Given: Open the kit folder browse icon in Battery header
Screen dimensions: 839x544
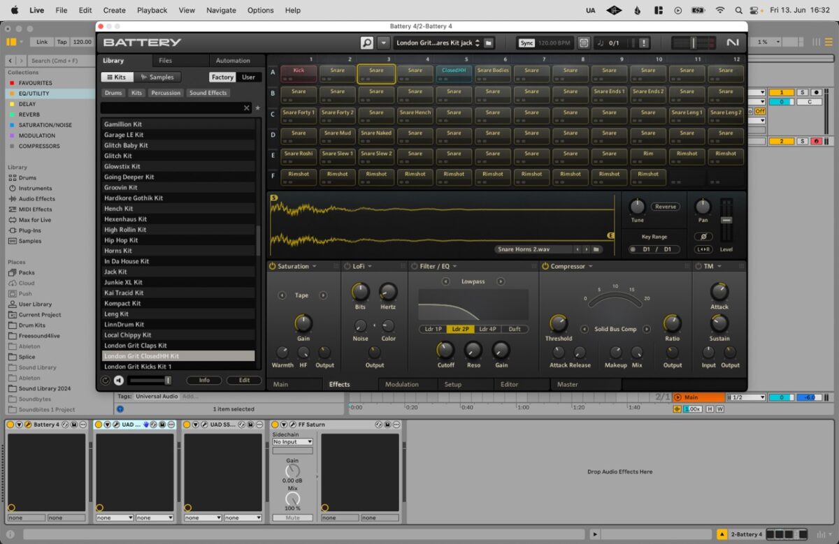Looking at the screenshot, I should (x=489, y=43).
